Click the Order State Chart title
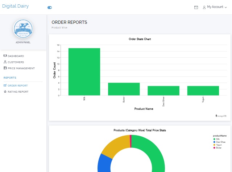Screen dimensions: 232x172 pyautogui.click(x=140, y=39)
